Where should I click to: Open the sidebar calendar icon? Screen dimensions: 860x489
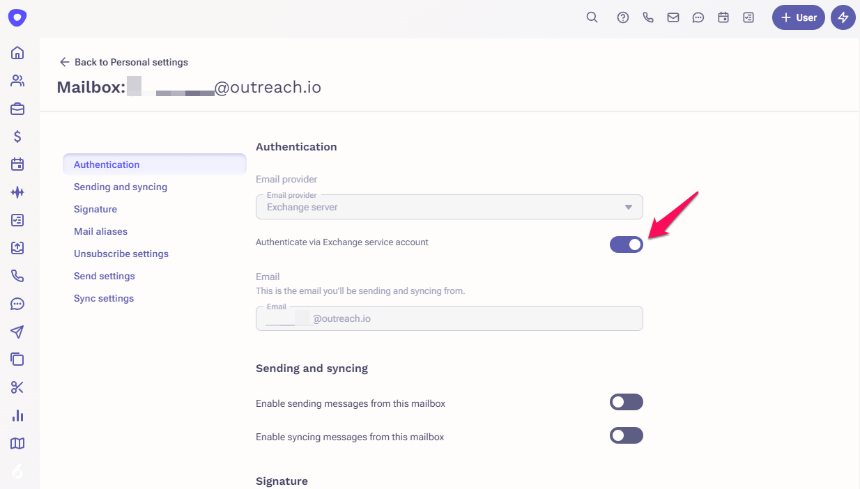pos(17,164)
